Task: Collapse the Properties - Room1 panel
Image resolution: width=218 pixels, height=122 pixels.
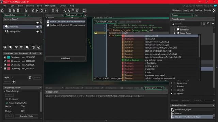Action: coord(40,88)
